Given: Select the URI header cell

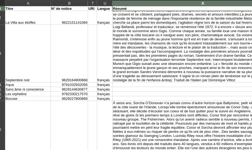Looking at the screenshot, I should [92, 8].
